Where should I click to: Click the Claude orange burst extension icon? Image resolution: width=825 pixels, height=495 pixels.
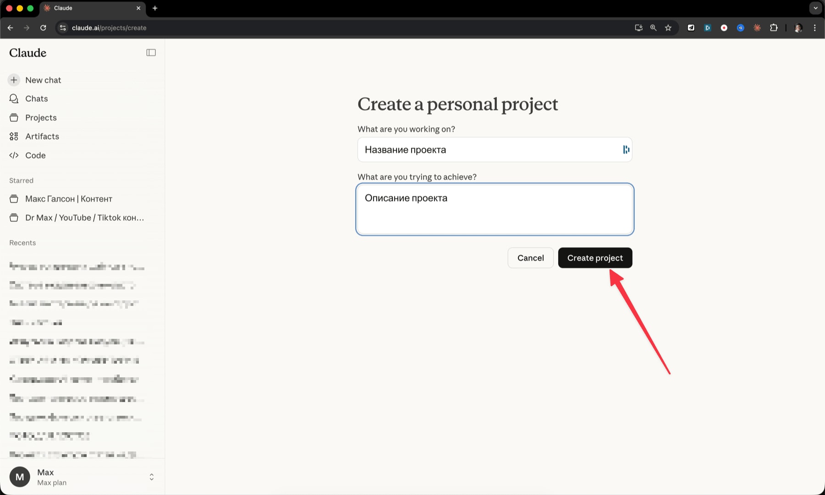click(x=757, y=28)
